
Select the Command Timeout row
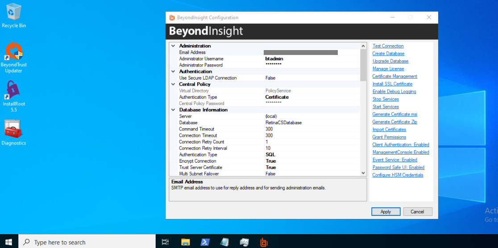coord(269,129)
